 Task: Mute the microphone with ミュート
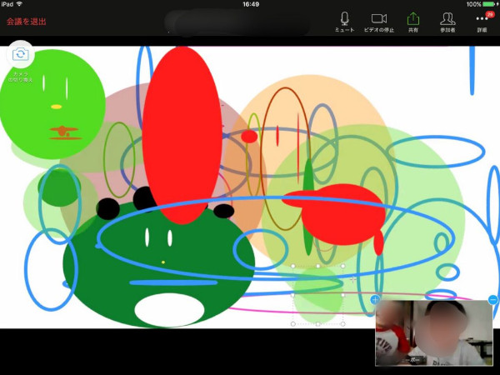(x=344, y=22)
